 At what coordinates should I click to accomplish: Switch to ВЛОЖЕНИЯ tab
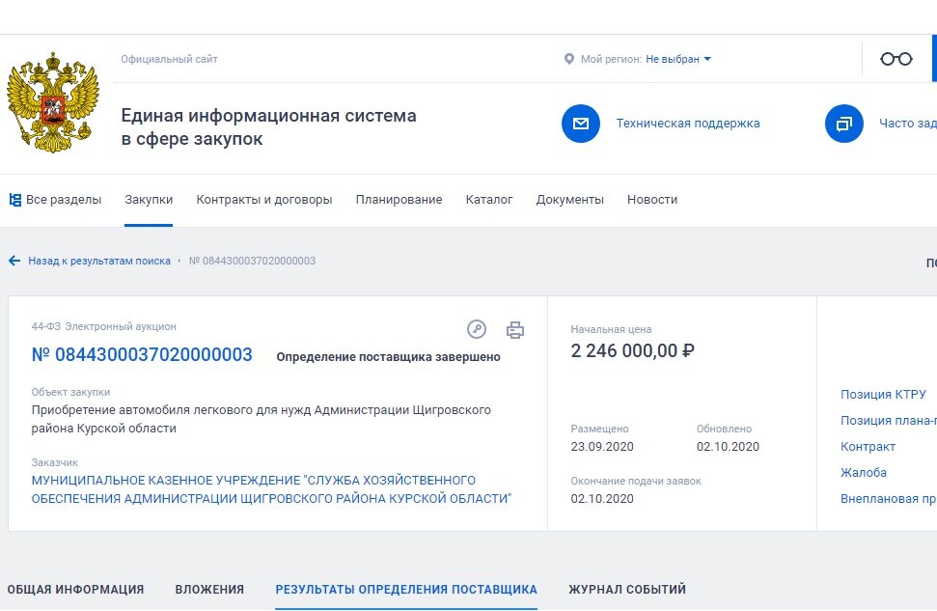tap(209, 590)
